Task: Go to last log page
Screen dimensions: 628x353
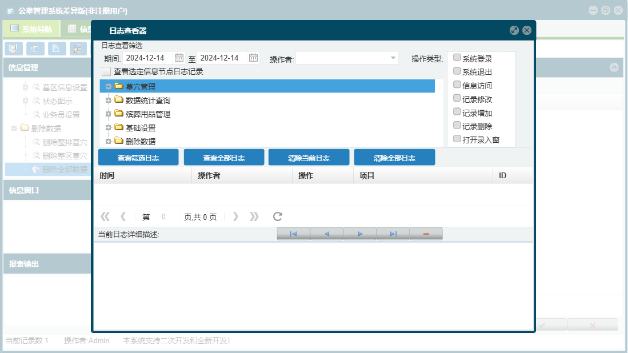Action: tap(254, 216)
